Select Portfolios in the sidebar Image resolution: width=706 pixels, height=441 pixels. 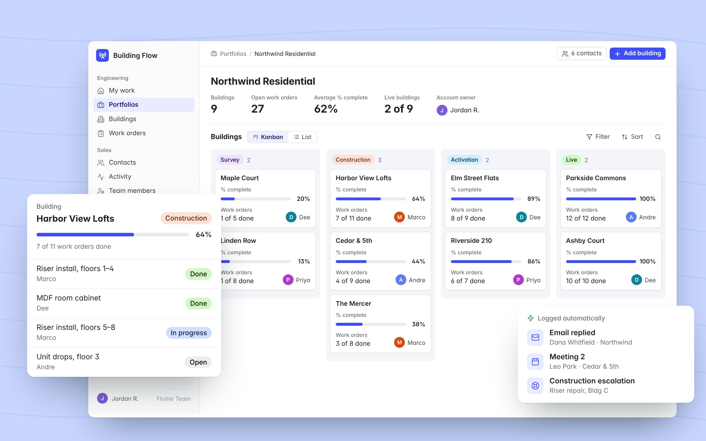144,105
